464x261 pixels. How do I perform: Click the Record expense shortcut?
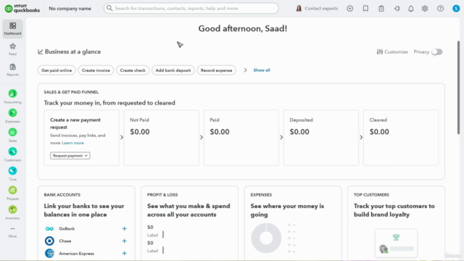coord(216,70)
